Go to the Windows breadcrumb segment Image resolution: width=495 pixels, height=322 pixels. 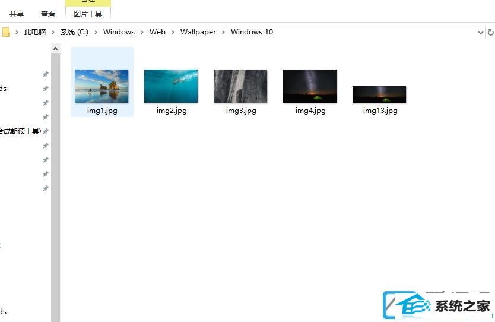click(x=119, y=32)
